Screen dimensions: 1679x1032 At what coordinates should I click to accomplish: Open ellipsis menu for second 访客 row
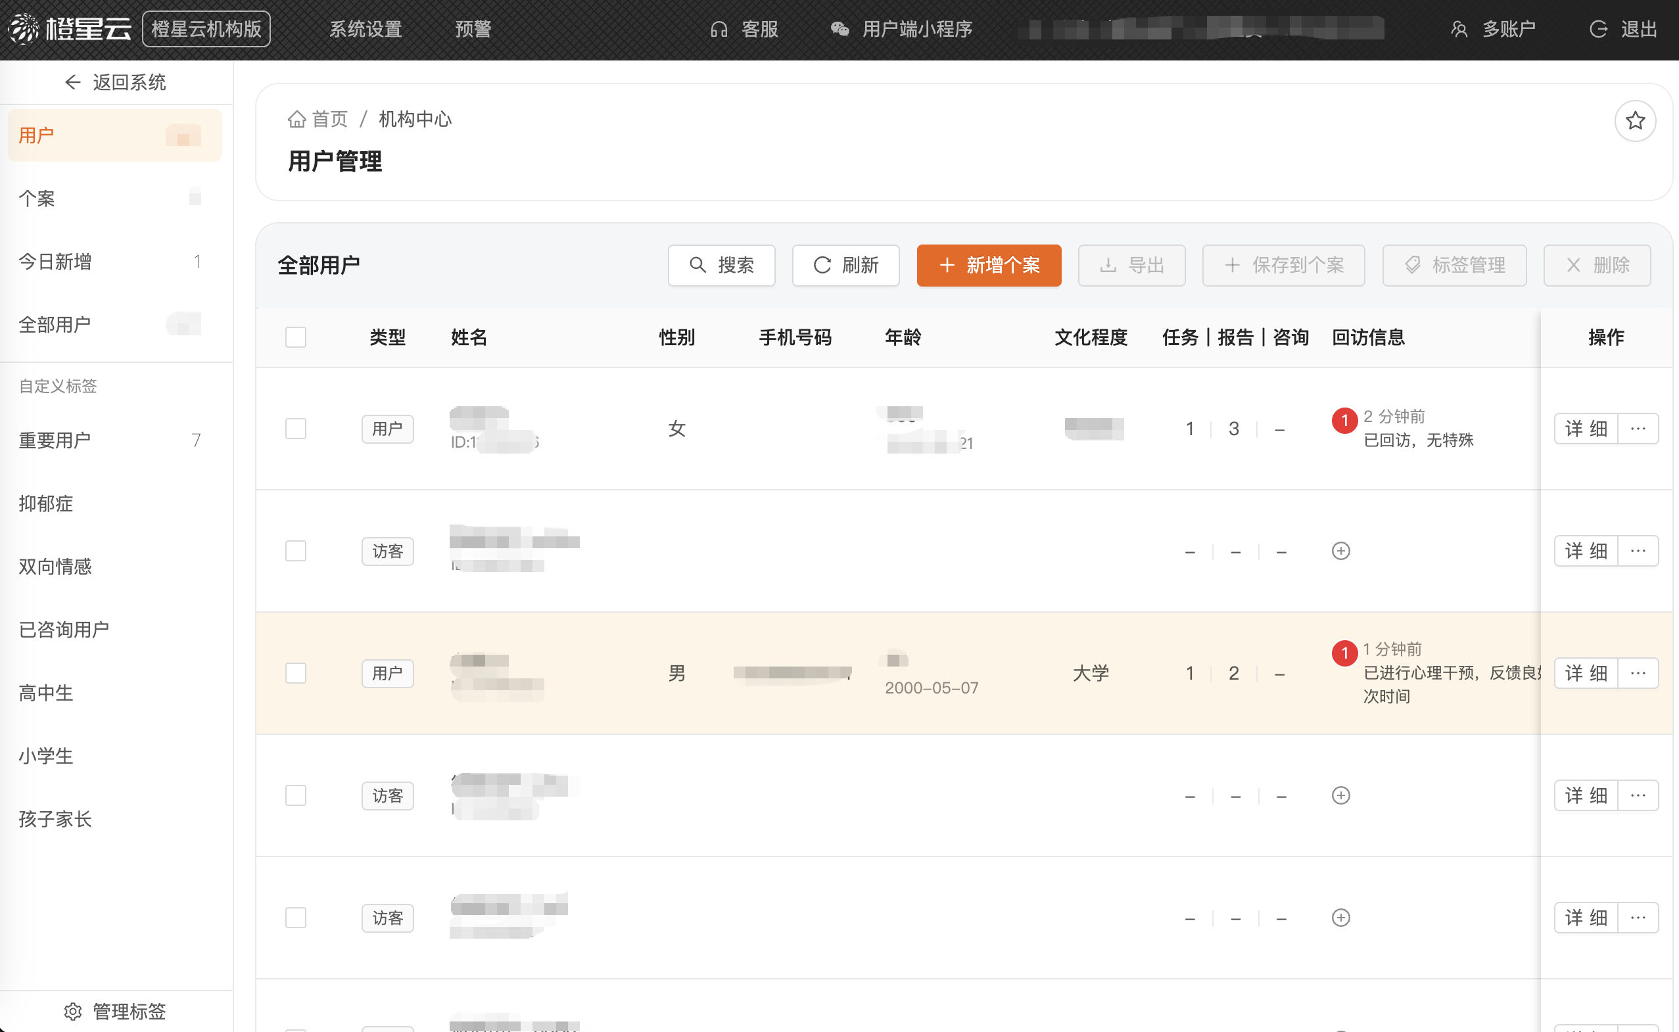pos(1638,795)
